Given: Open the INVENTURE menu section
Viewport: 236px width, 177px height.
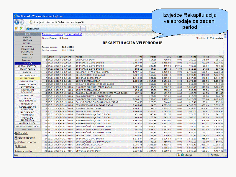Looking at the screenshot, I should (27, 55).
